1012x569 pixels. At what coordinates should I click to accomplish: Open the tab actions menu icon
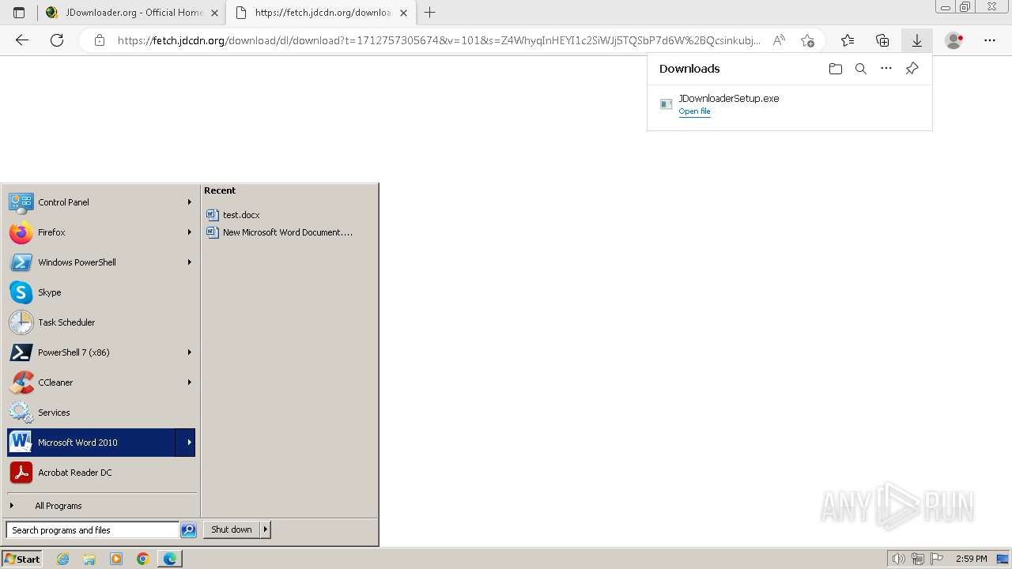19,13
